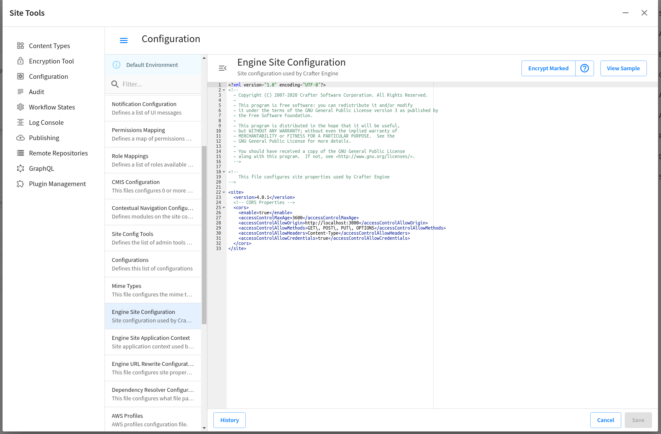Click the encryption help question mark icon

click(585, 68)
